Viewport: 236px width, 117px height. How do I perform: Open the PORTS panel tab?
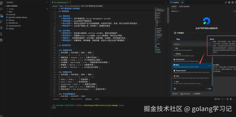[x=97, y=99]
